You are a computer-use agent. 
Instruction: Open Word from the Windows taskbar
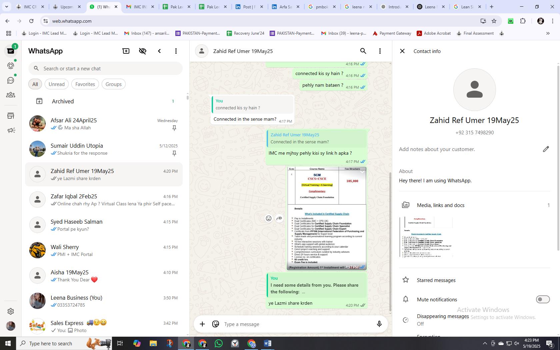point(268,343)
